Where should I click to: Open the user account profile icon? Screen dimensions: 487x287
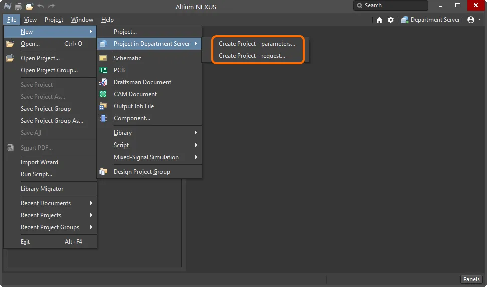click(x=471, y=20)
